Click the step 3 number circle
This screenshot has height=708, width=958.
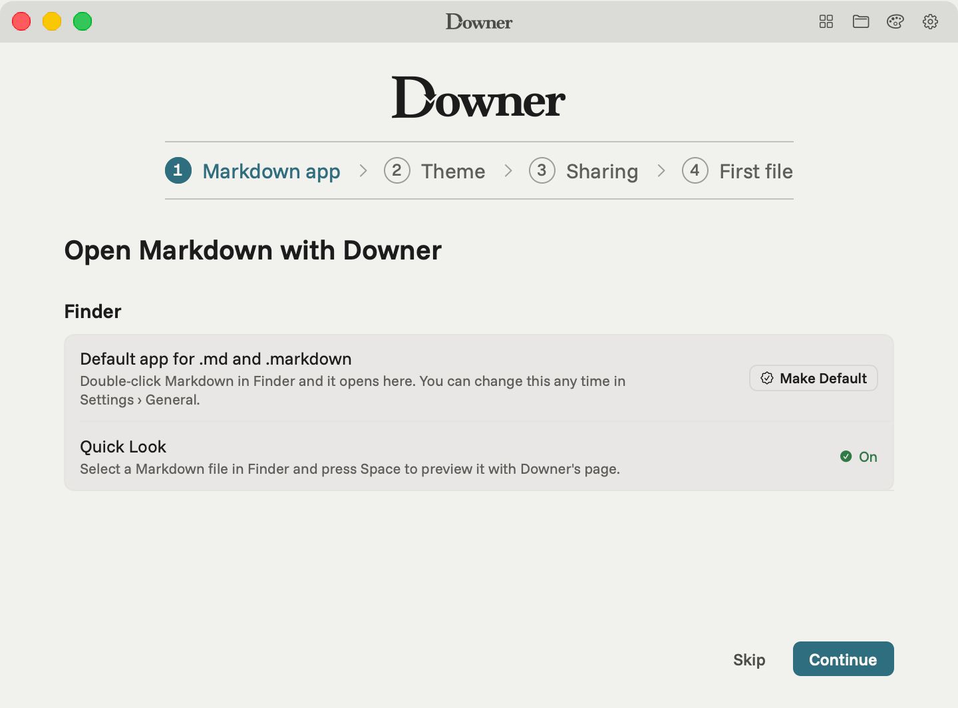(x=542, y=170)
